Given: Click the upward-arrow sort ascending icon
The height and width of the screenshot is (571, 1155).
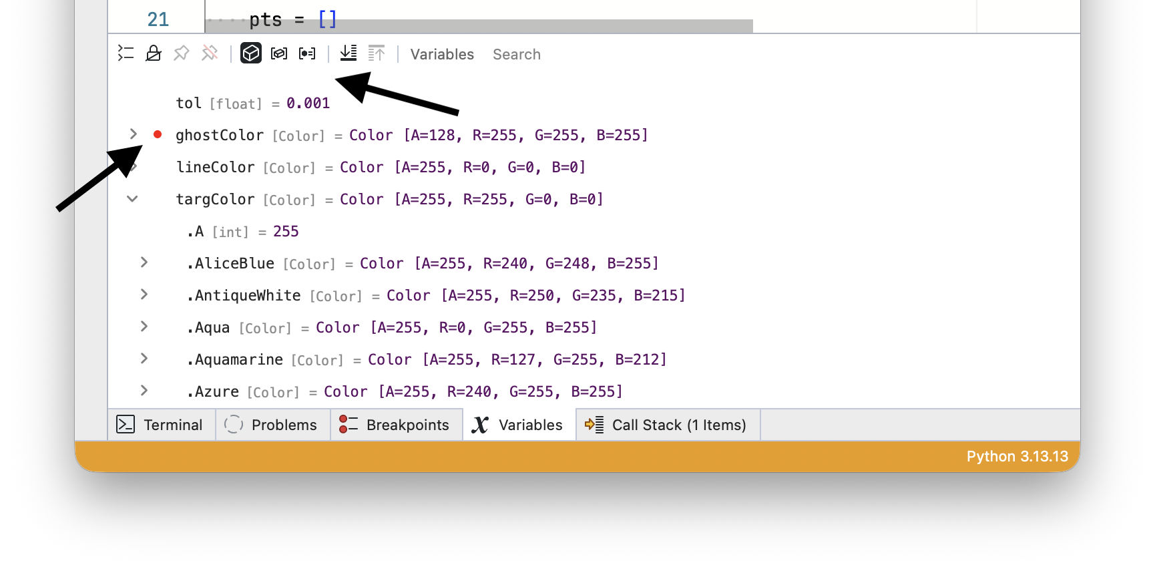Looking at the screenshot, I should [377, 53].
